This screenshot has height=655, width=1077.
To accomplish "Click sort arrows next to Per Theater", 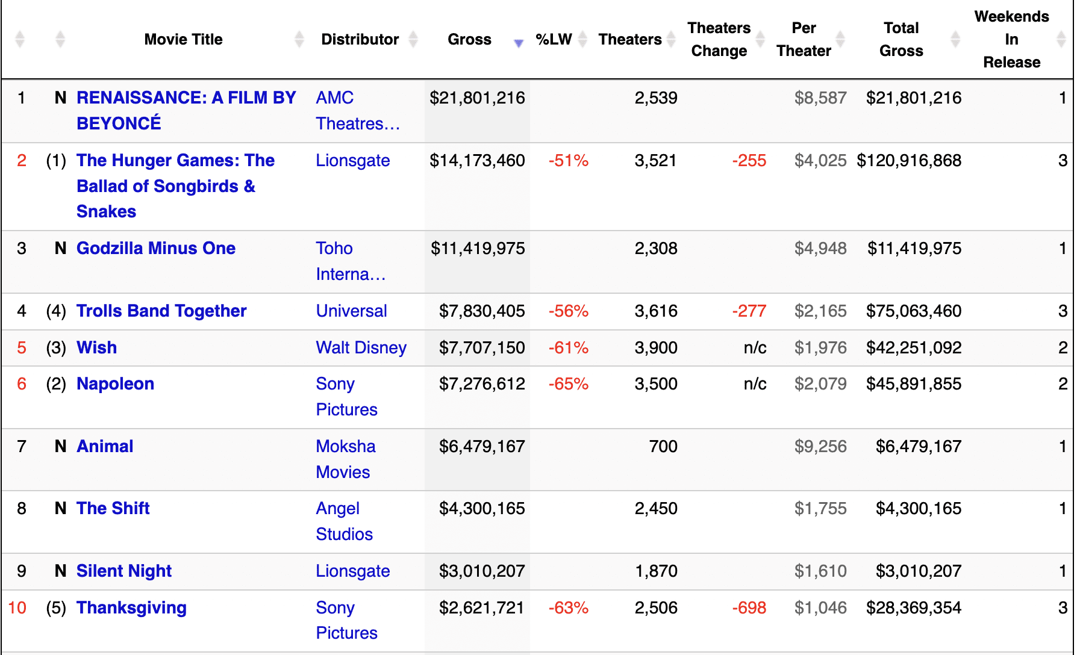I will 840,40.
